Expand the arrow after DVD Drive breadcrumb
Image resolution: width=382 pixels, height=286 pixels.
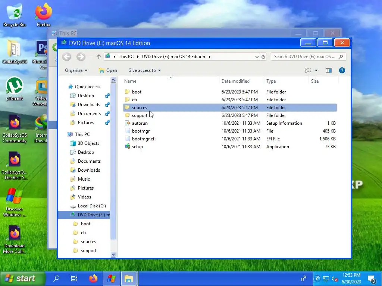210,57
